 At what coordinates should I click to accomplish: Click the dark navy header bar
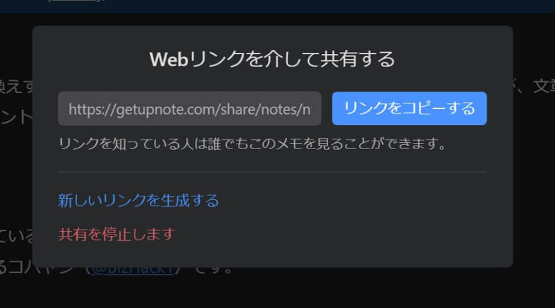tap(277, 6)
